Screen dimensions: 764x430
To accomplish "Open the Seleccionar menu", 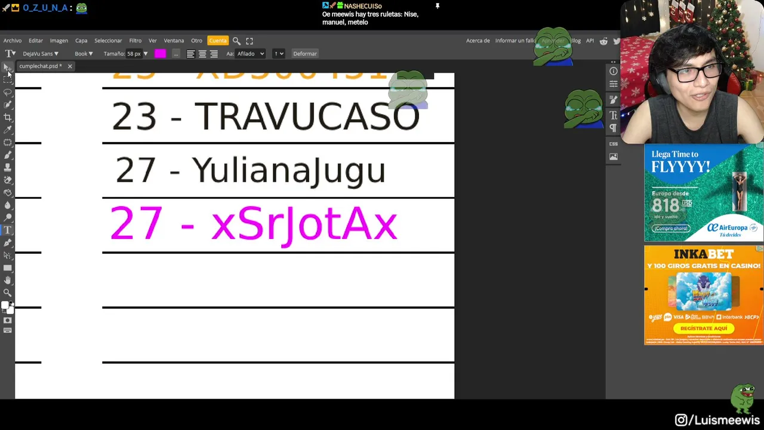I will pyautogui.click(x=108, y=41).
